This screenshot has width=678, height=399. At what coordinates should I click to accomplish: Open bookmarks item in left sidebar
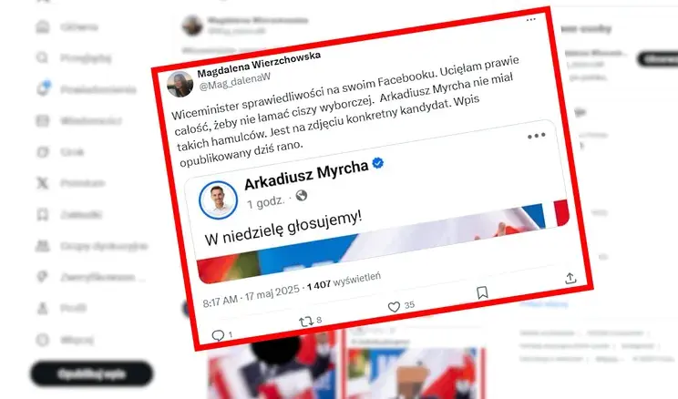coord(69,214)
